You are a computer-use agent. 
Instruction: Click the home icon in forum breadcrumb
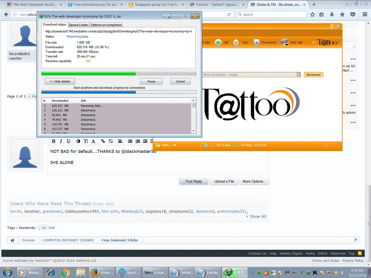[12, 240]
